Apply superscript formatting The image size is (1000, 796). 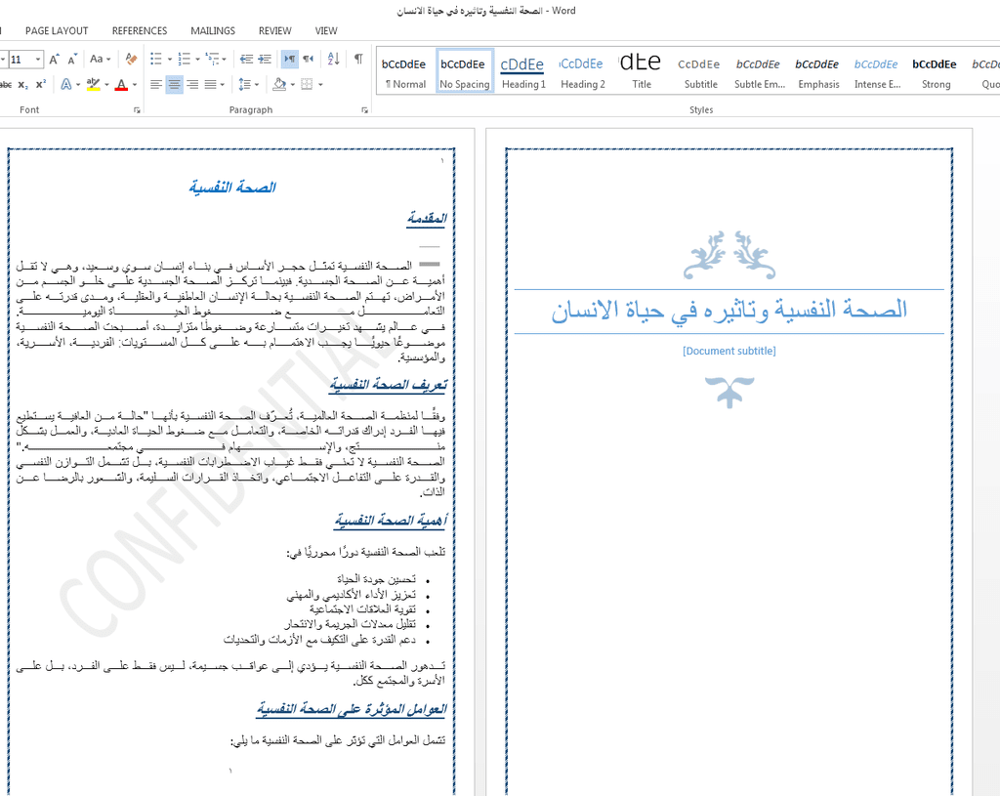pos(41,84)
